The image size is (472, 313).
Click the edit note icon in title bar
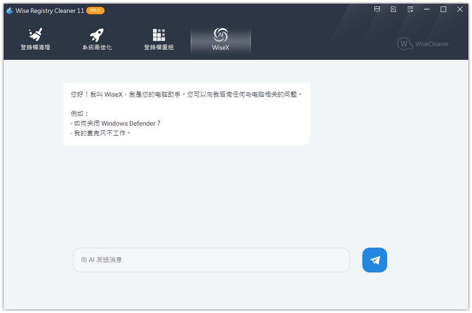coord(394,9)
